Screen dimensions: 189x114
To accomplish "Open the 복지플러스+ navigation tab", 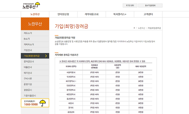I will coord(120,14).
